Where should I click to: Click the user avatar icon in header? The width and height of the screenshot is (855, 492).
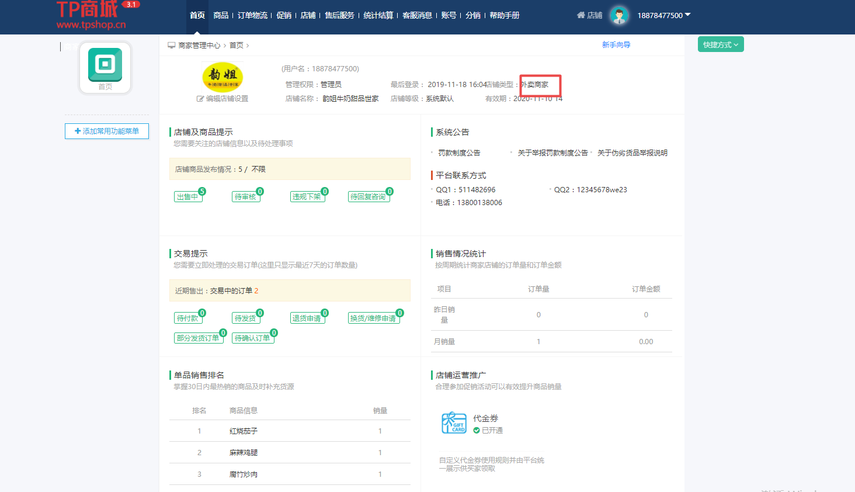619,15
